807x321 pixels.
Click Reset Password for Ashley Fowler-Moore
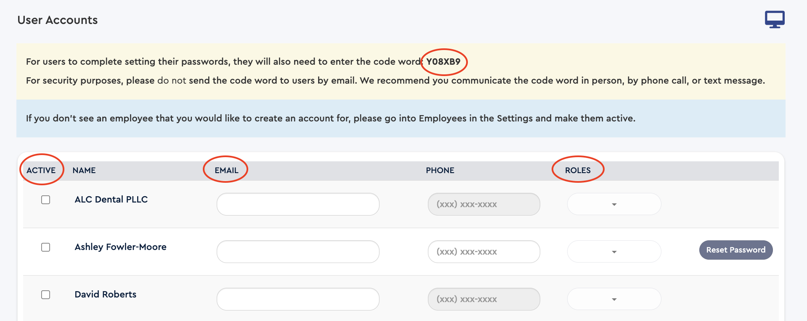pyautogui.click(x=736, y=250)
